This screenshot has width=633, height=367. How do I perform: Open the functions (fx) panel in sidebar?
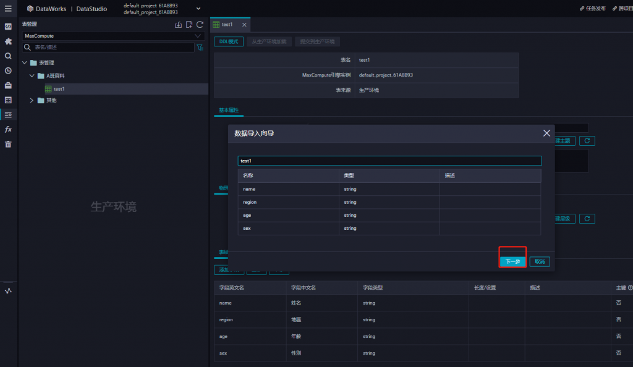tap(8, 130)
